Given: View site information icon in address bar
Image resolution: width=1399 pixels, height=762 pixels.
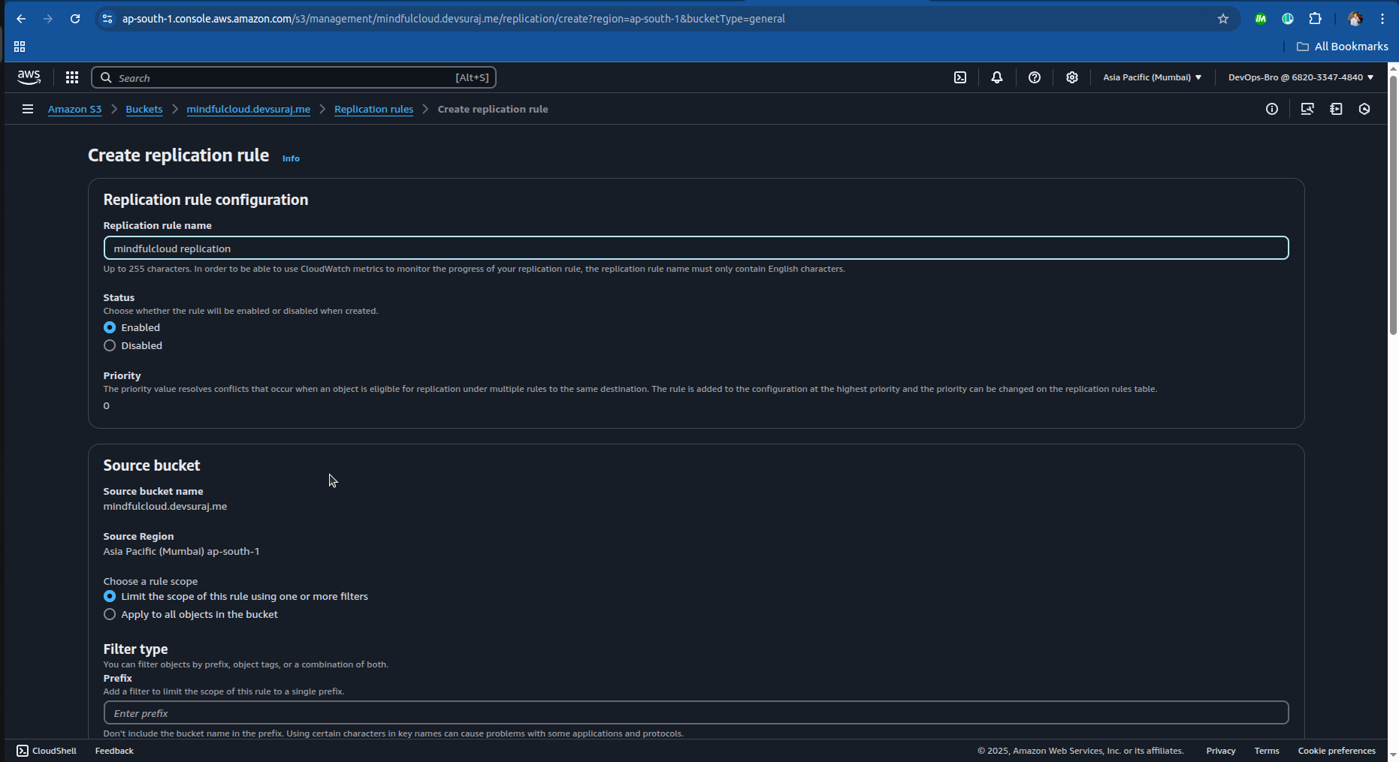Looking at the screenshot, I should (x=107, y=19).
